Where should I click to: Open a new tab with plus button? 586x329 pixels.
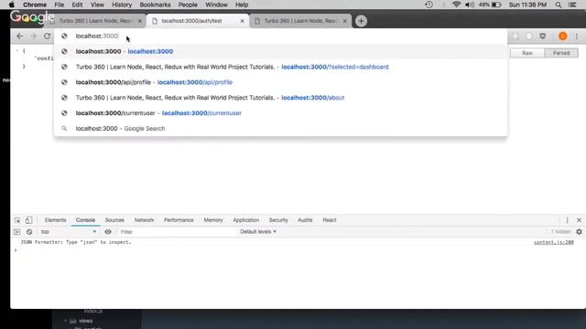(x=361, y=21)
